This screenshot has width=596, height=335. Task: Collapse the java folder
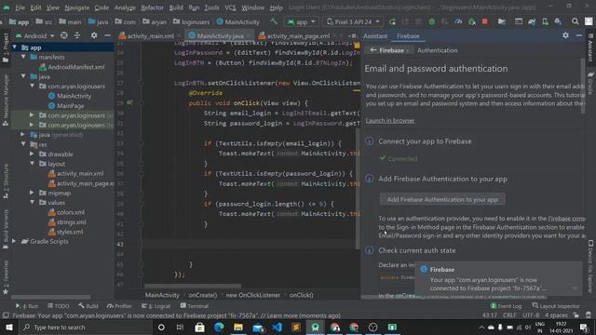[23, 76]
